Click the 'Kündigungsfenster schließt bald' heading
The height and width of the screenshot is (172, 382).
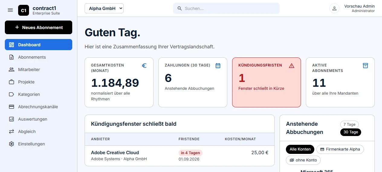(x=134, y=124)
